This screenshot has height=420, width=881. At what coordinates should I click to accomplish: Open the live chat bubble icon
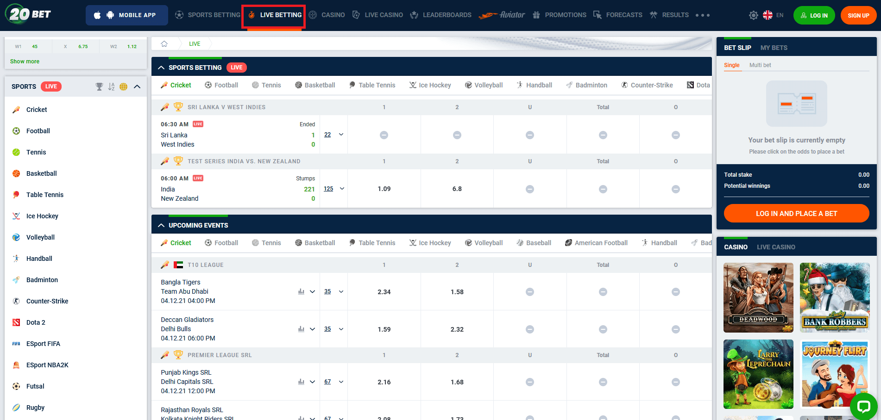863,406
